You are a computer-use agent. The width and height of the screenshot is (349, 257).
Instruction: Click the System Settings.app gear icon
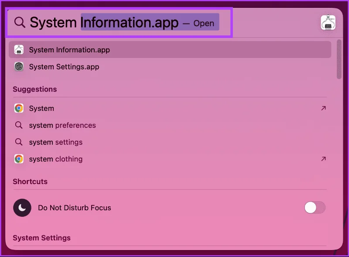(19, 67)
